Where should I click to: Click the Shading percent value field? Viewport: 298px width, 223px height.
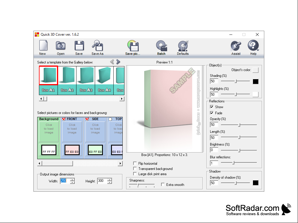pyautogui.click(x=214, y=81)
